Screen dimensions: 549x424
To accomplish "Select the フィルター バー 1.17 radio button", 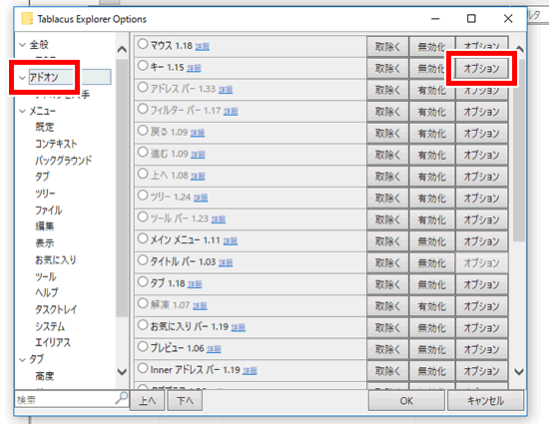I will tap(143, 109).
